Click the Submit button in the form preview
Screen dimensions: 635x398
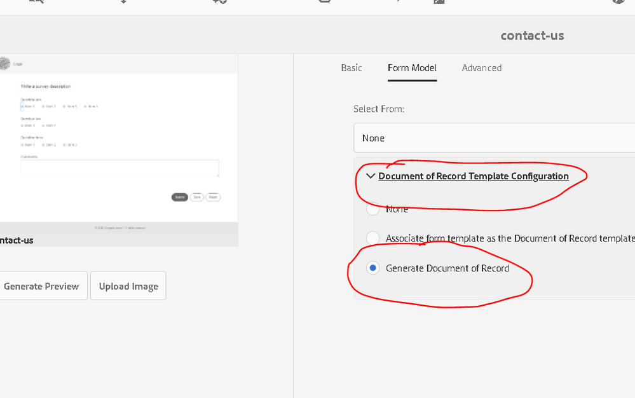coord(180,197)
